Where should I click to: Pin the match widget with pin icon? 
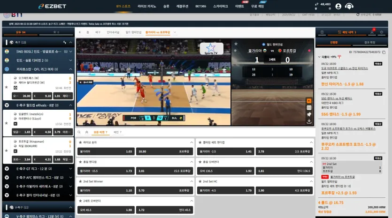(x=309, y=114)
